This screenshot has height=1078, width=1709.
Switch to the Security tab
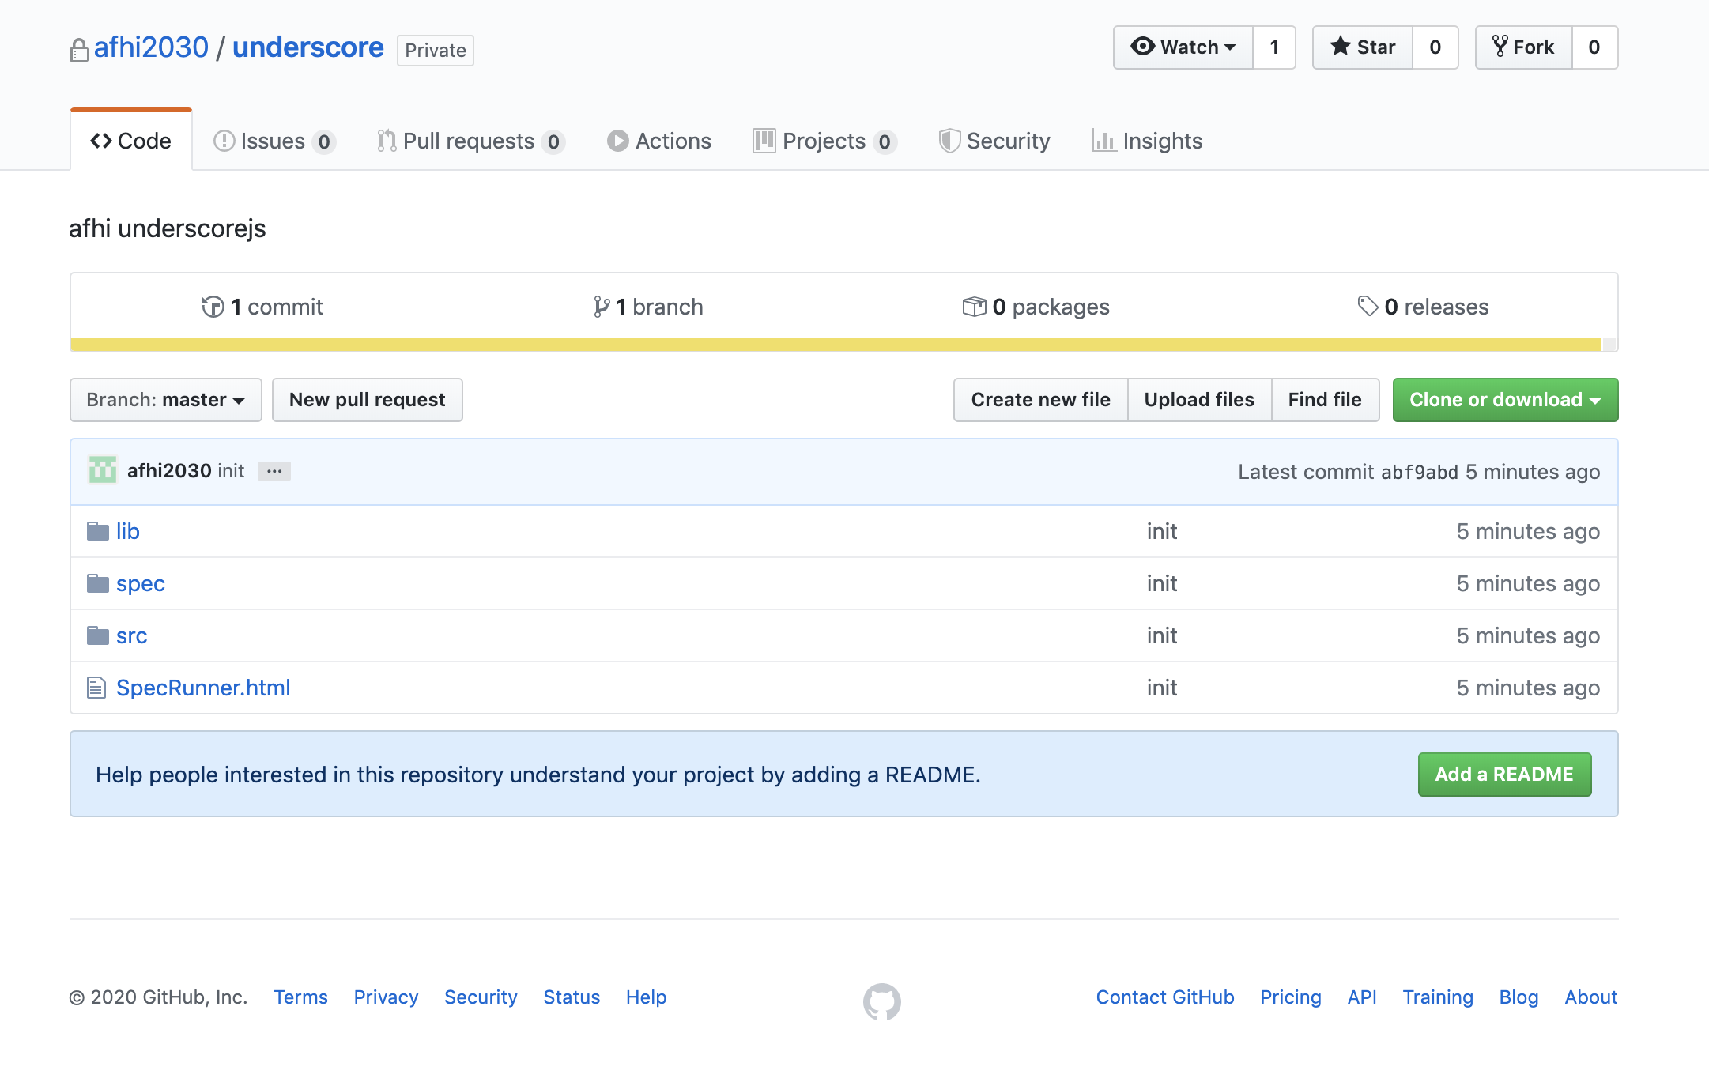pos(994,141)
